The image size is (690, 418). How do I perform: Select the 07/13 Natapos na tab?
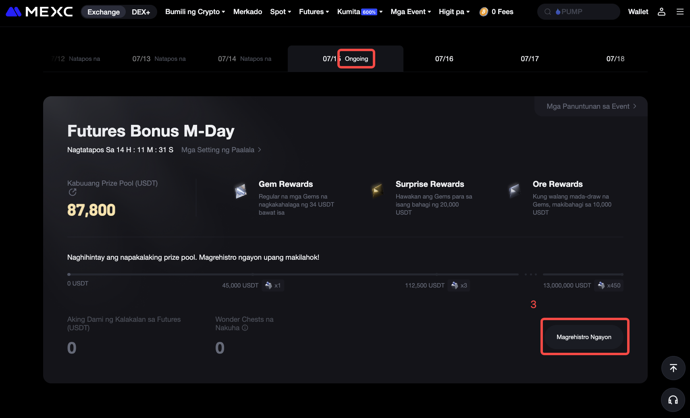pos(159,59)
